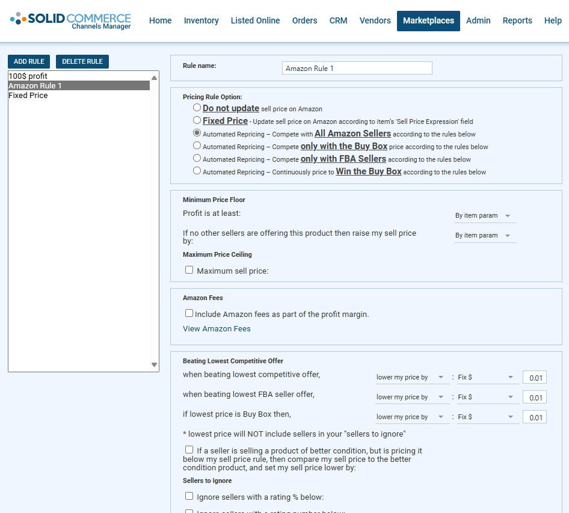Focus the Rule name input field

[357, 68]
